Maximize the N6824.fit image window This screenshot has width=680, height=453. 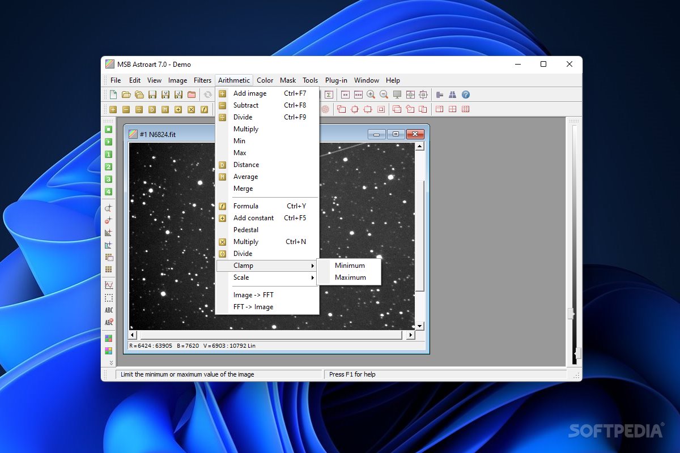pyautogui.click(x=396, y=134)
